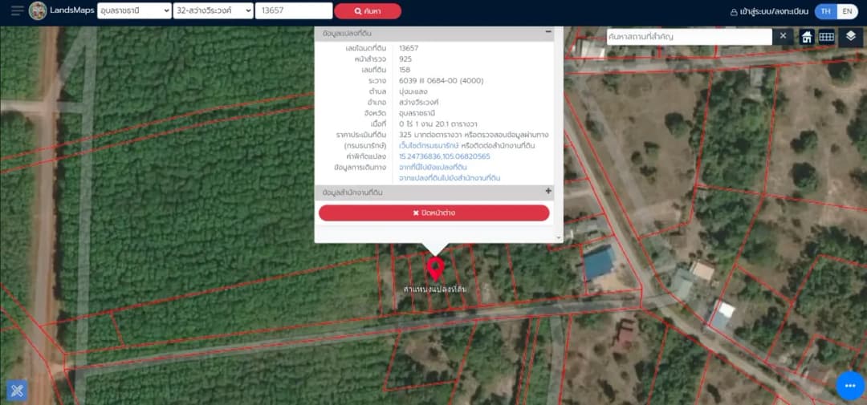Click the deed number field containing 13657
The width and height of the screenshot is (867, 405).
294,10
